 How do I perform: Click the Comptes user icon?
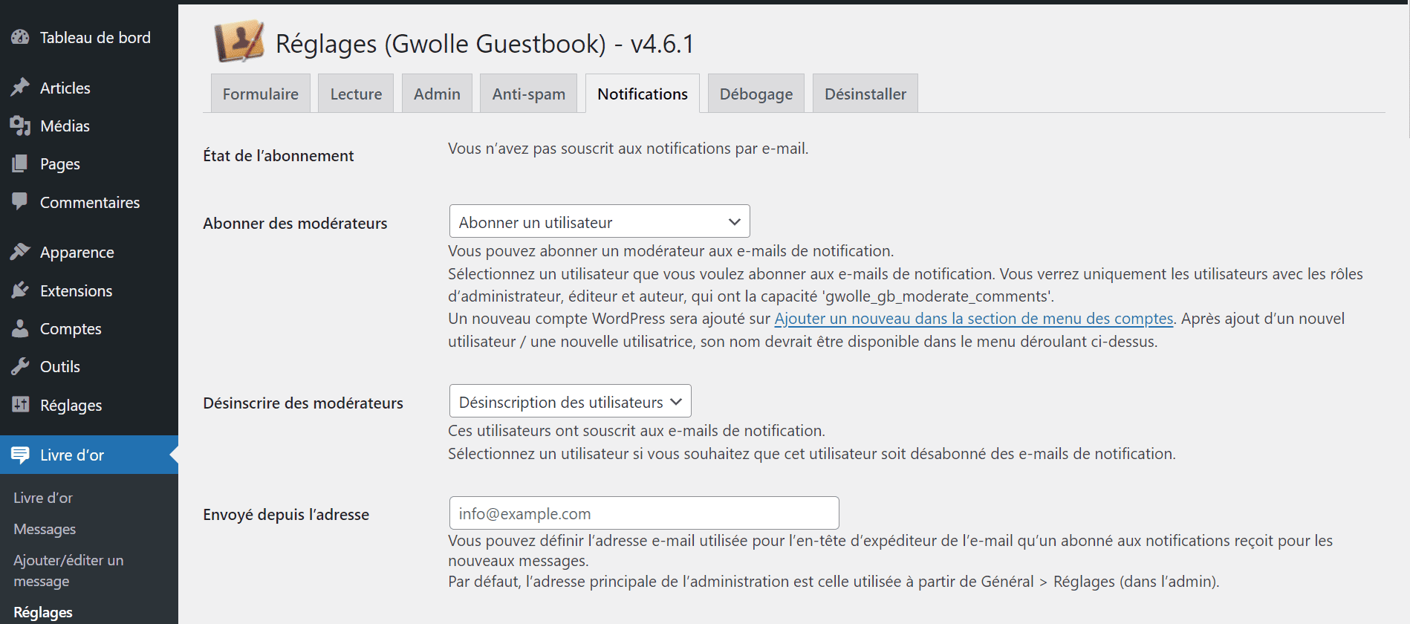pyautogui.click(x=20, y=328)
